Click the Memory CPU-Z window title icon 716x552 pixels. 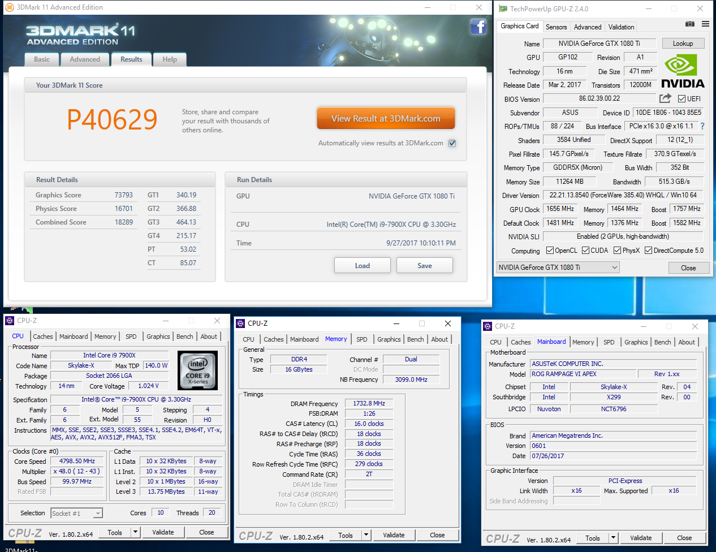coord(240,324)
